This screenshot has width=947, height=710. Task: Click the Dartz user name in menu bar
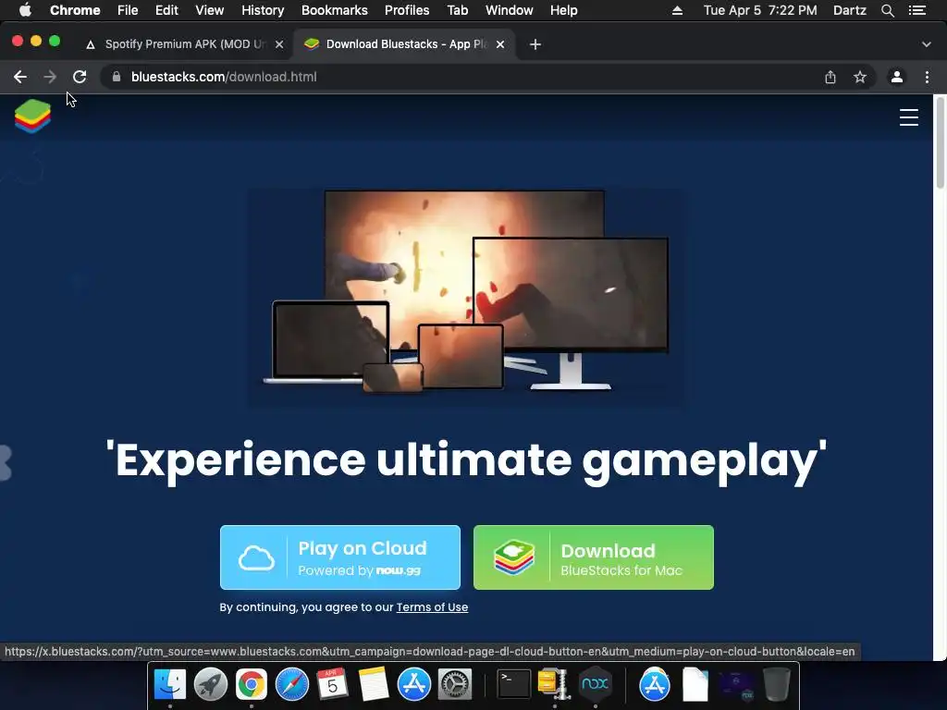pos(849,10)
